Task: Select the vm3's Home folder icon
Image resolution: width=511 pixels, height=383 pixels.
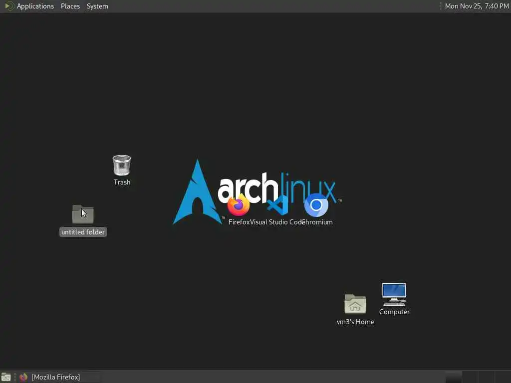Action: point(355,304)
